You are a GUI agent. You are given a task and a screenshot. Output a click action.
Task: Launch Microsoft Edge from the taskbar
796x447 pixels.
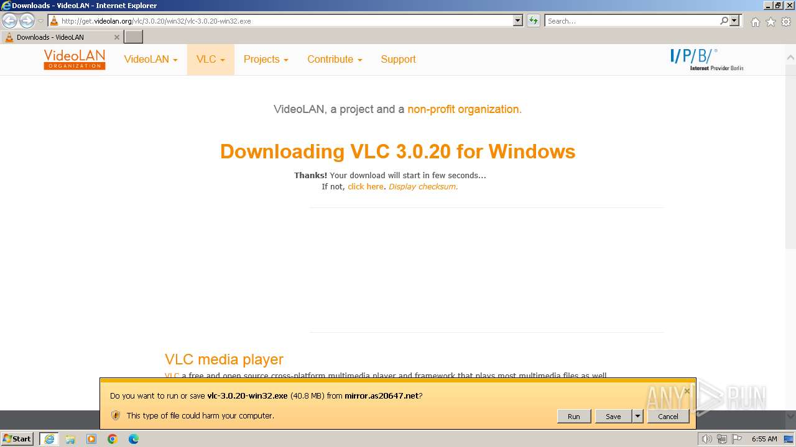pos(134,439)
